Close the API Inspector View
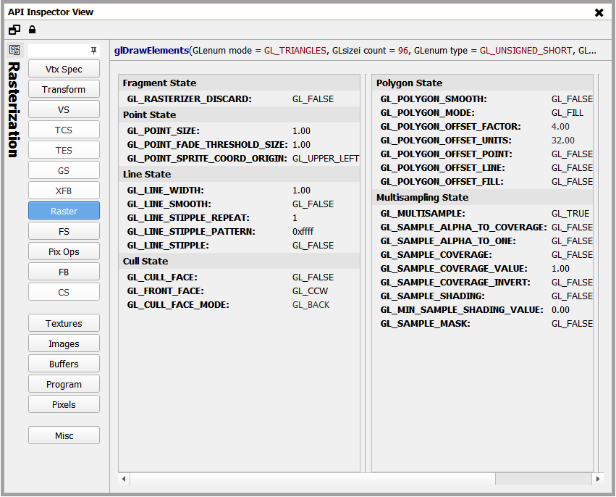The image size is (616, 497). click(x=599, y=12)
